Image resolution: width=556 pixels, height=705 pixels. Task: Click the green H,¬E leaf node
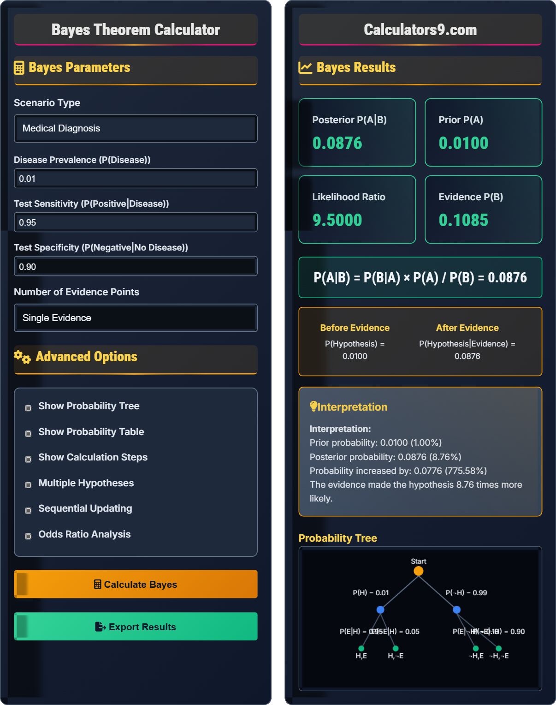pos(396,648)
